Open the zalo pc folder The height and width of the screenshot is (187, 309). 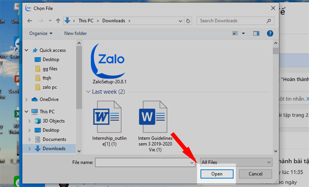[x=50, y=87]
